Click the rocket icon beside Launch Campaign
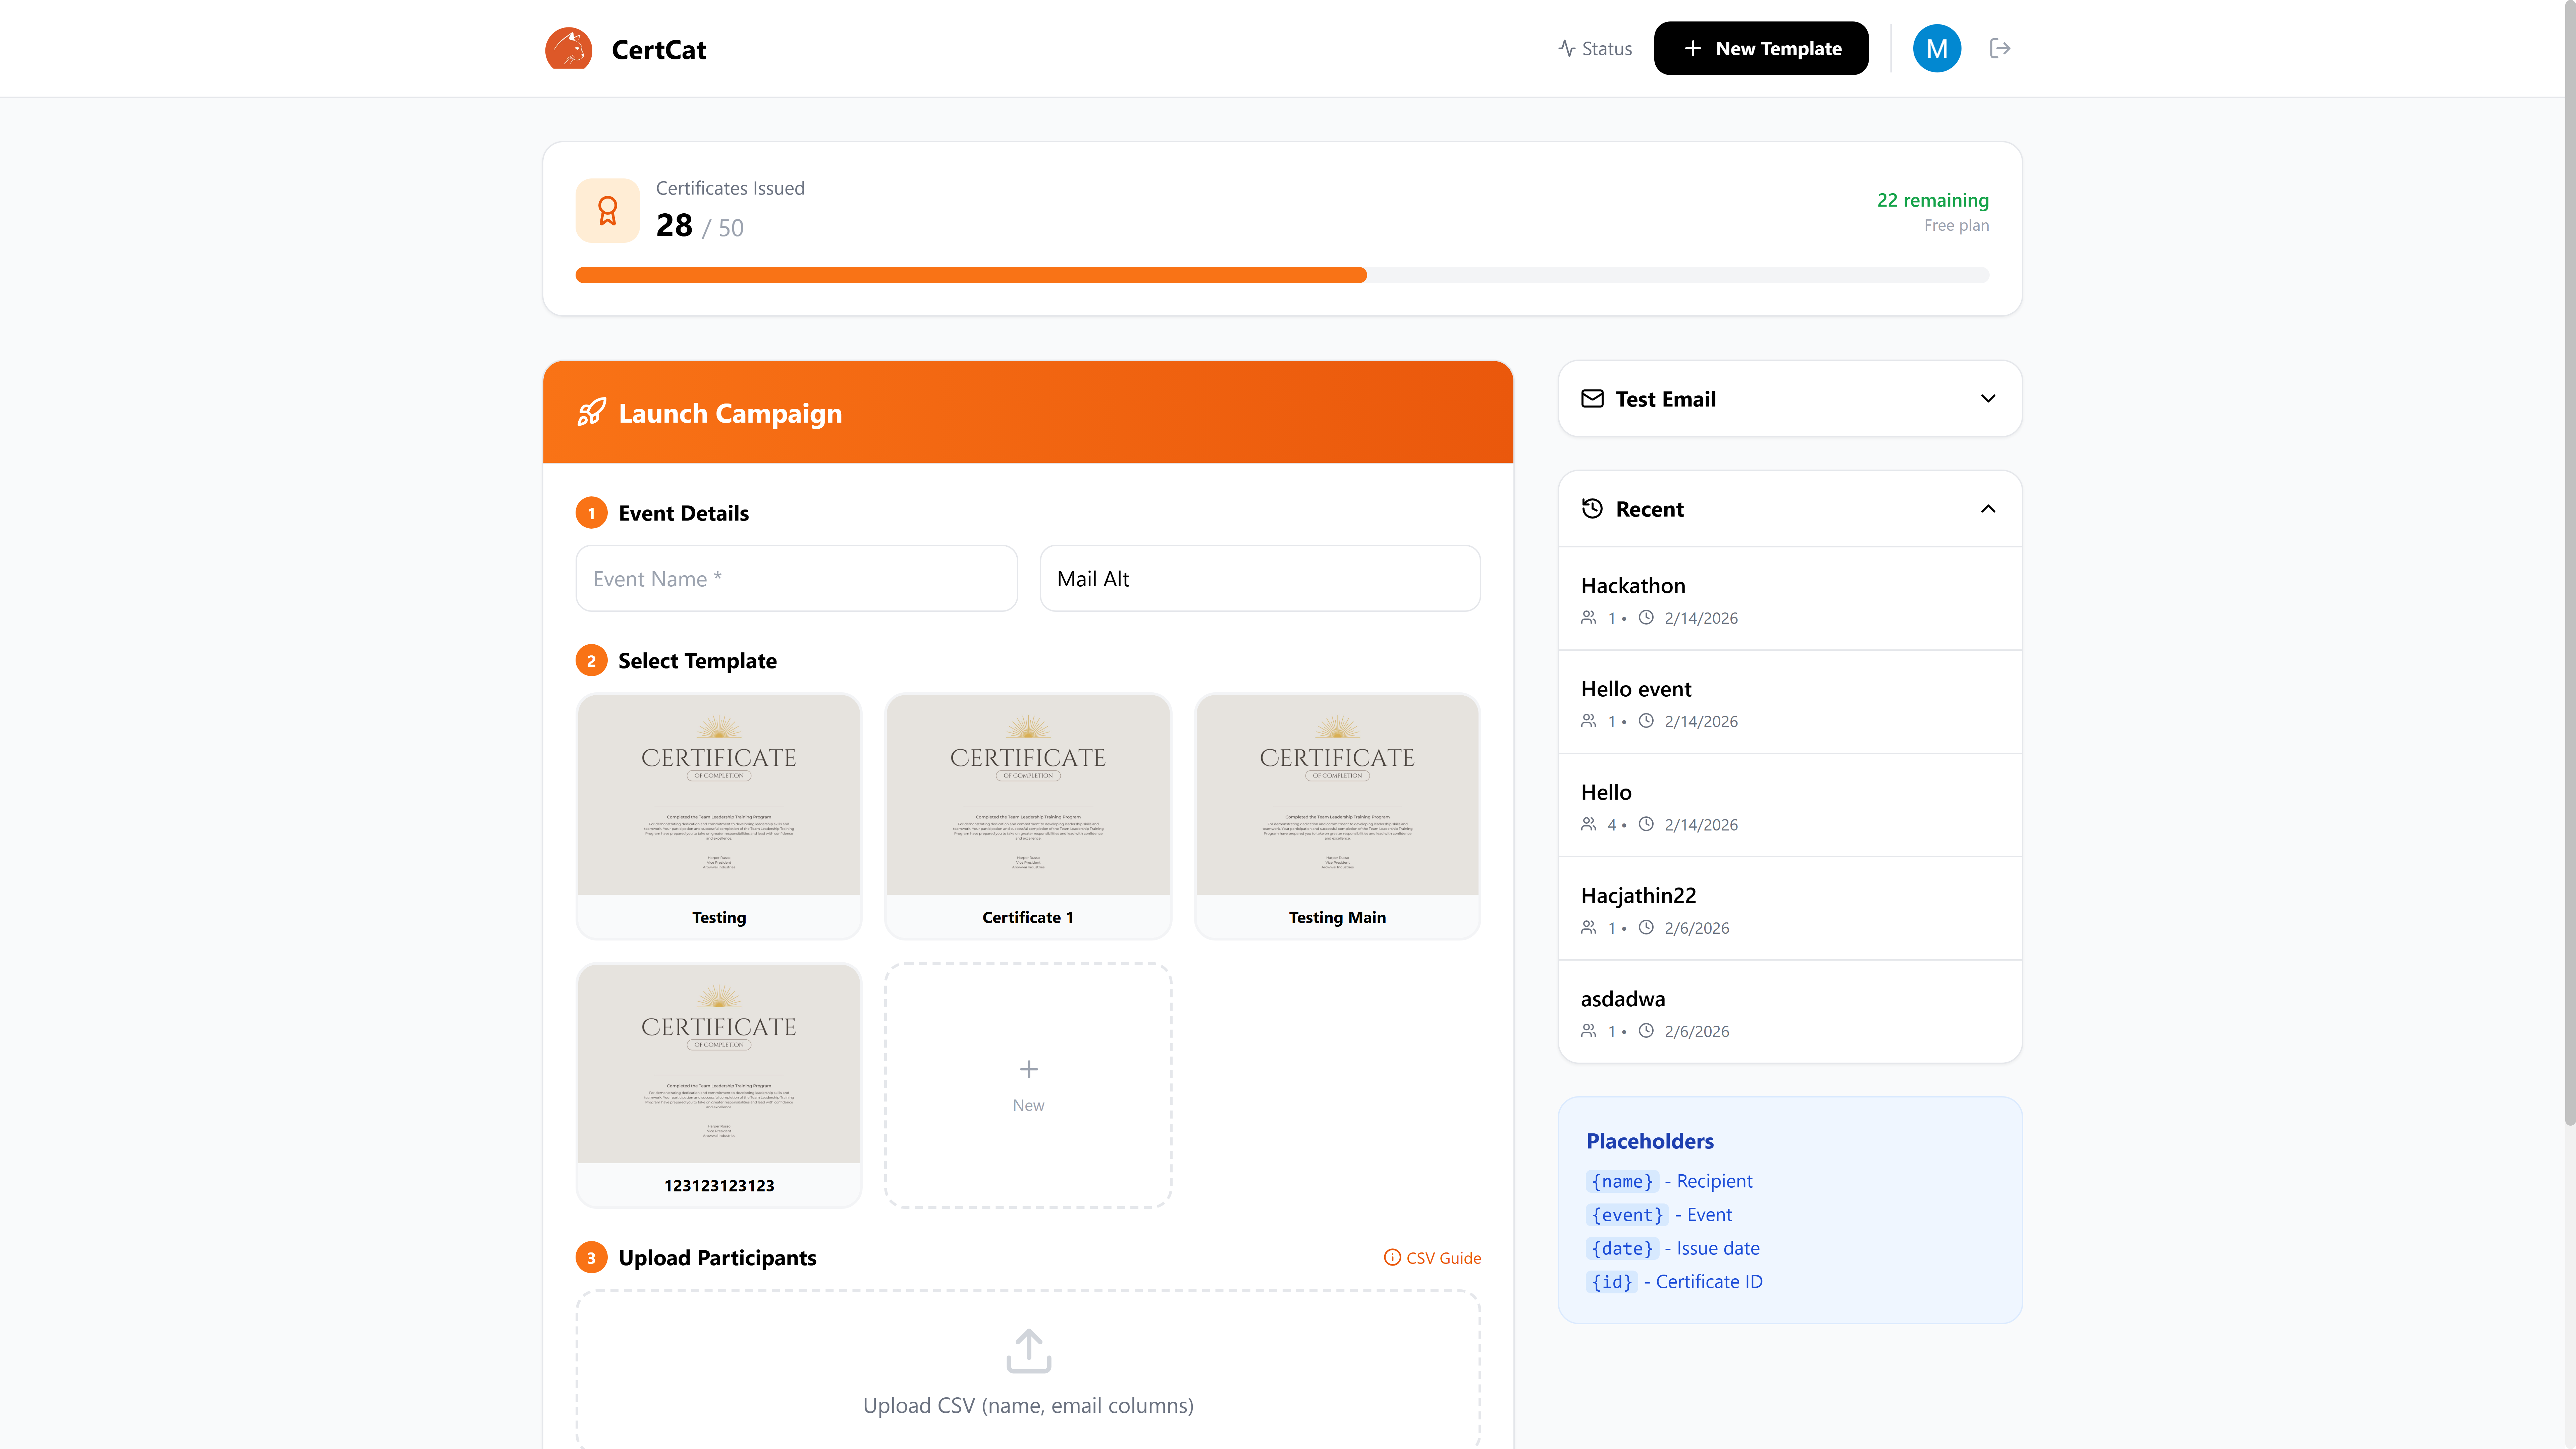 click(591, 412)
